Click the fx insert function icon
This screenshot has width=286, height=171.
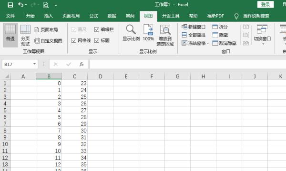pos(82,64)
